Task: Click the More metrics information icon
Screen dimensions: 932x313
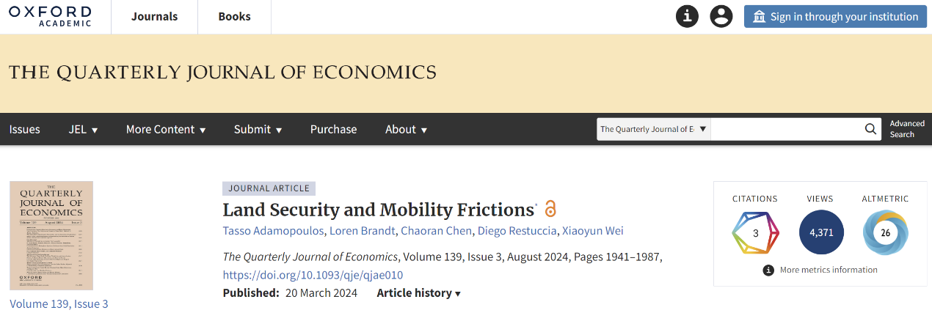Action: pyautogui.click(x=768, y=270)
